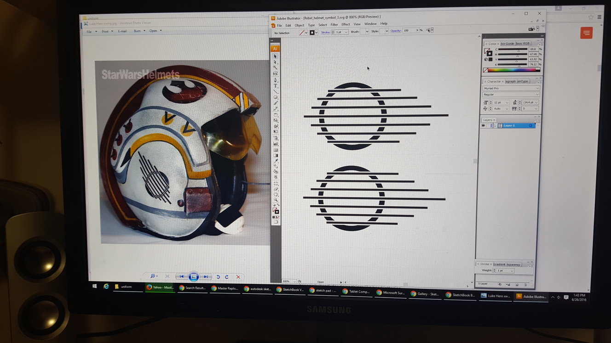Click the red Delete icon in Photo Viewer
The image size is (611, 343).
[x=238, y=277]
